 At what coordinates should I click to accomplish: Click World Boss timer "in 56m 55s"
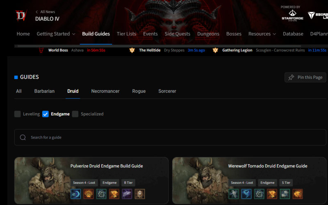[x=96, y=50]
